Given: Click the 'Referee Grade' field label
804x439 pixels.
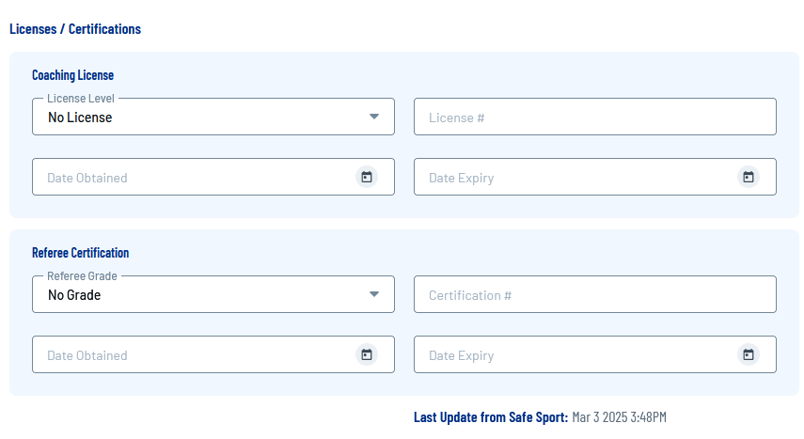Looking at the screenshot, I should pyautogui.click(x=80, y=276).
